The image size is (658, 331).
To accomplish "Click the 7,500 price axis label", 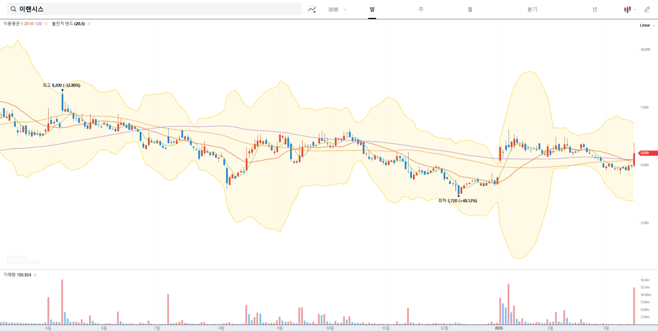I will click(x=645, y=108).
